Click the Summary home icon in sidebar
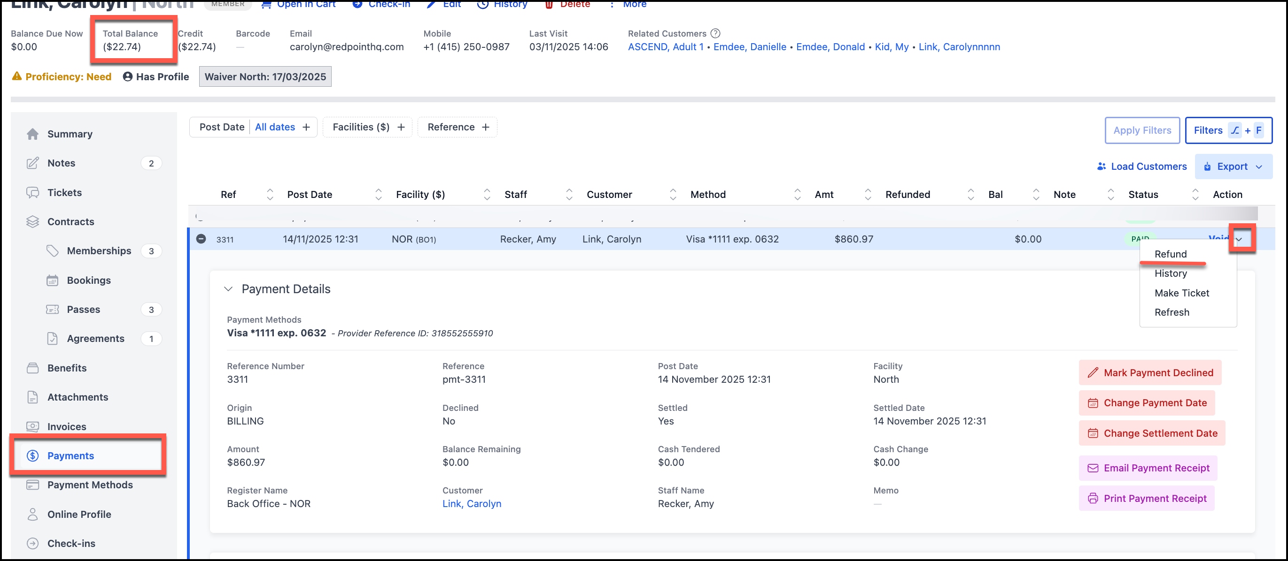 coord(32,134)
